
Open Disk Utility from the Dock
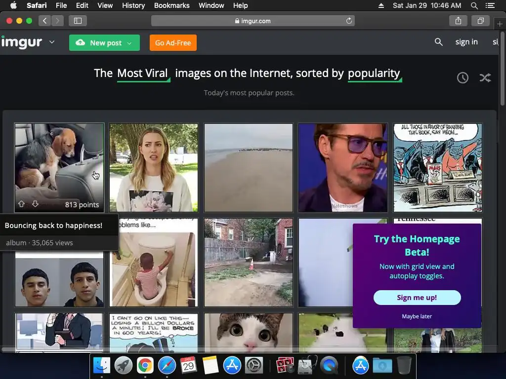(x=306, y=366)
